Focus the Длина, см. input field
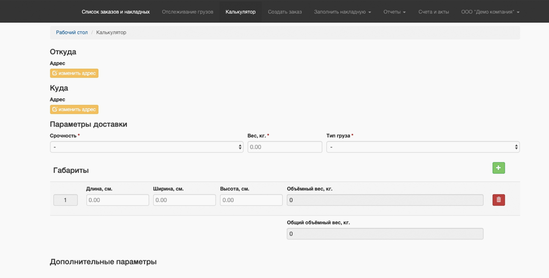Image resolution: width=549 pixels, height=278 pixels. click(x=118, y=200)
